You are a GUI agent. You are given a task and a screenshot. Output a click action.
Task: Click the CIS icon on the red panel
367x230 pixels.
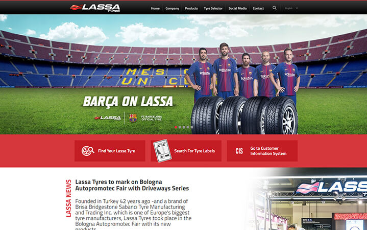pos(239,151)
